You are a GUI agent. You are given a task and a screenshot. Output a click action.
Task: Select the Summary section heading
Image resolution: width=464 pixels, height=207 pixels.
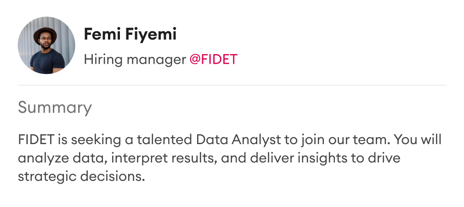point(55,108)
